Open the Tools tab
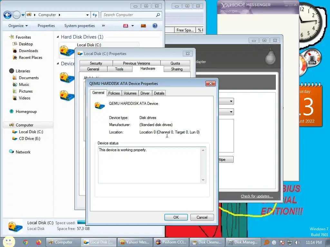330x247 pixels. pos(119,69)
